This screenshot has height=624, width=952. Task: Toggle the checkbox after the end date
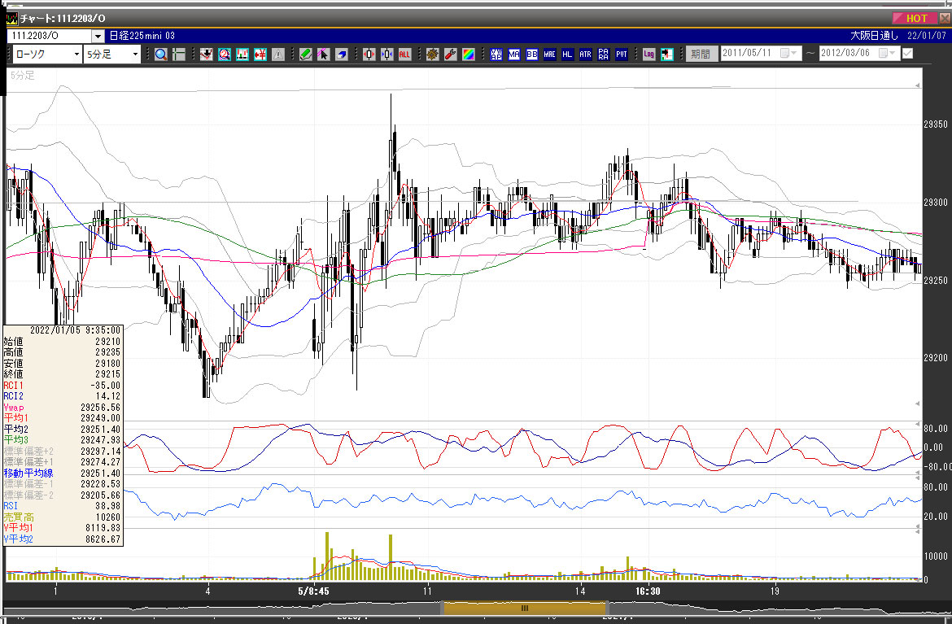tap(908, 54)
